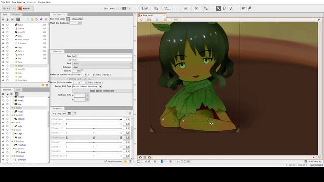Click the Reset bezier controllers button
324x182 pixels.
tap(102, 91)
